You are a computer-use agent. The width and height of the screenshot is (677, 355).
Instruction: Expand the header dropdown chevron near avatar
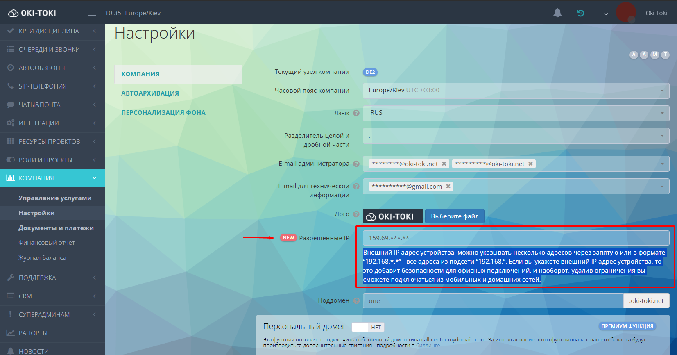click(606, 14)
